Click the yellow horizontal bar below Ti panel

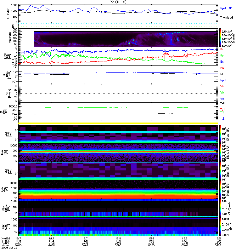(x=118, y=123)
